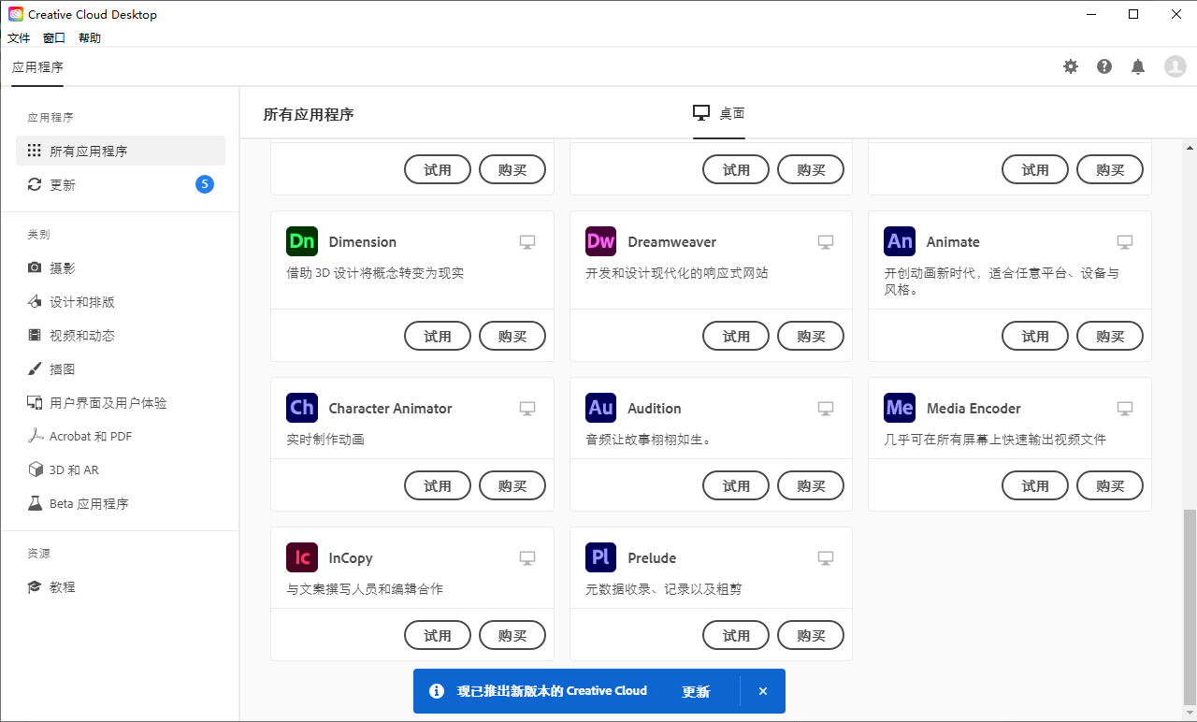Click the Creative Cloud logo in title bar
The image size is (1197, 722).
coord(16,14)
